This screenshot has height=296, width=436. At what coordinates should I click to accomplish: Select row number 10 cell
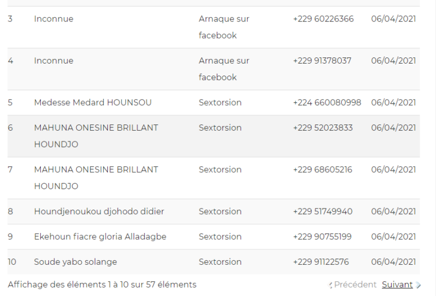pos(12,262)
